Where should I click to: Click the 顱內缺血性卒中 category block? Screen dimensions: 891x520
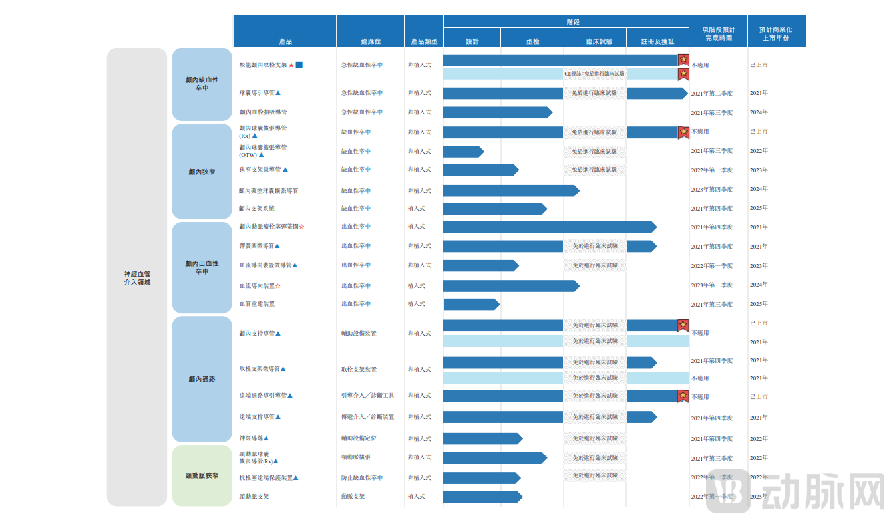(x=202, y=84)
